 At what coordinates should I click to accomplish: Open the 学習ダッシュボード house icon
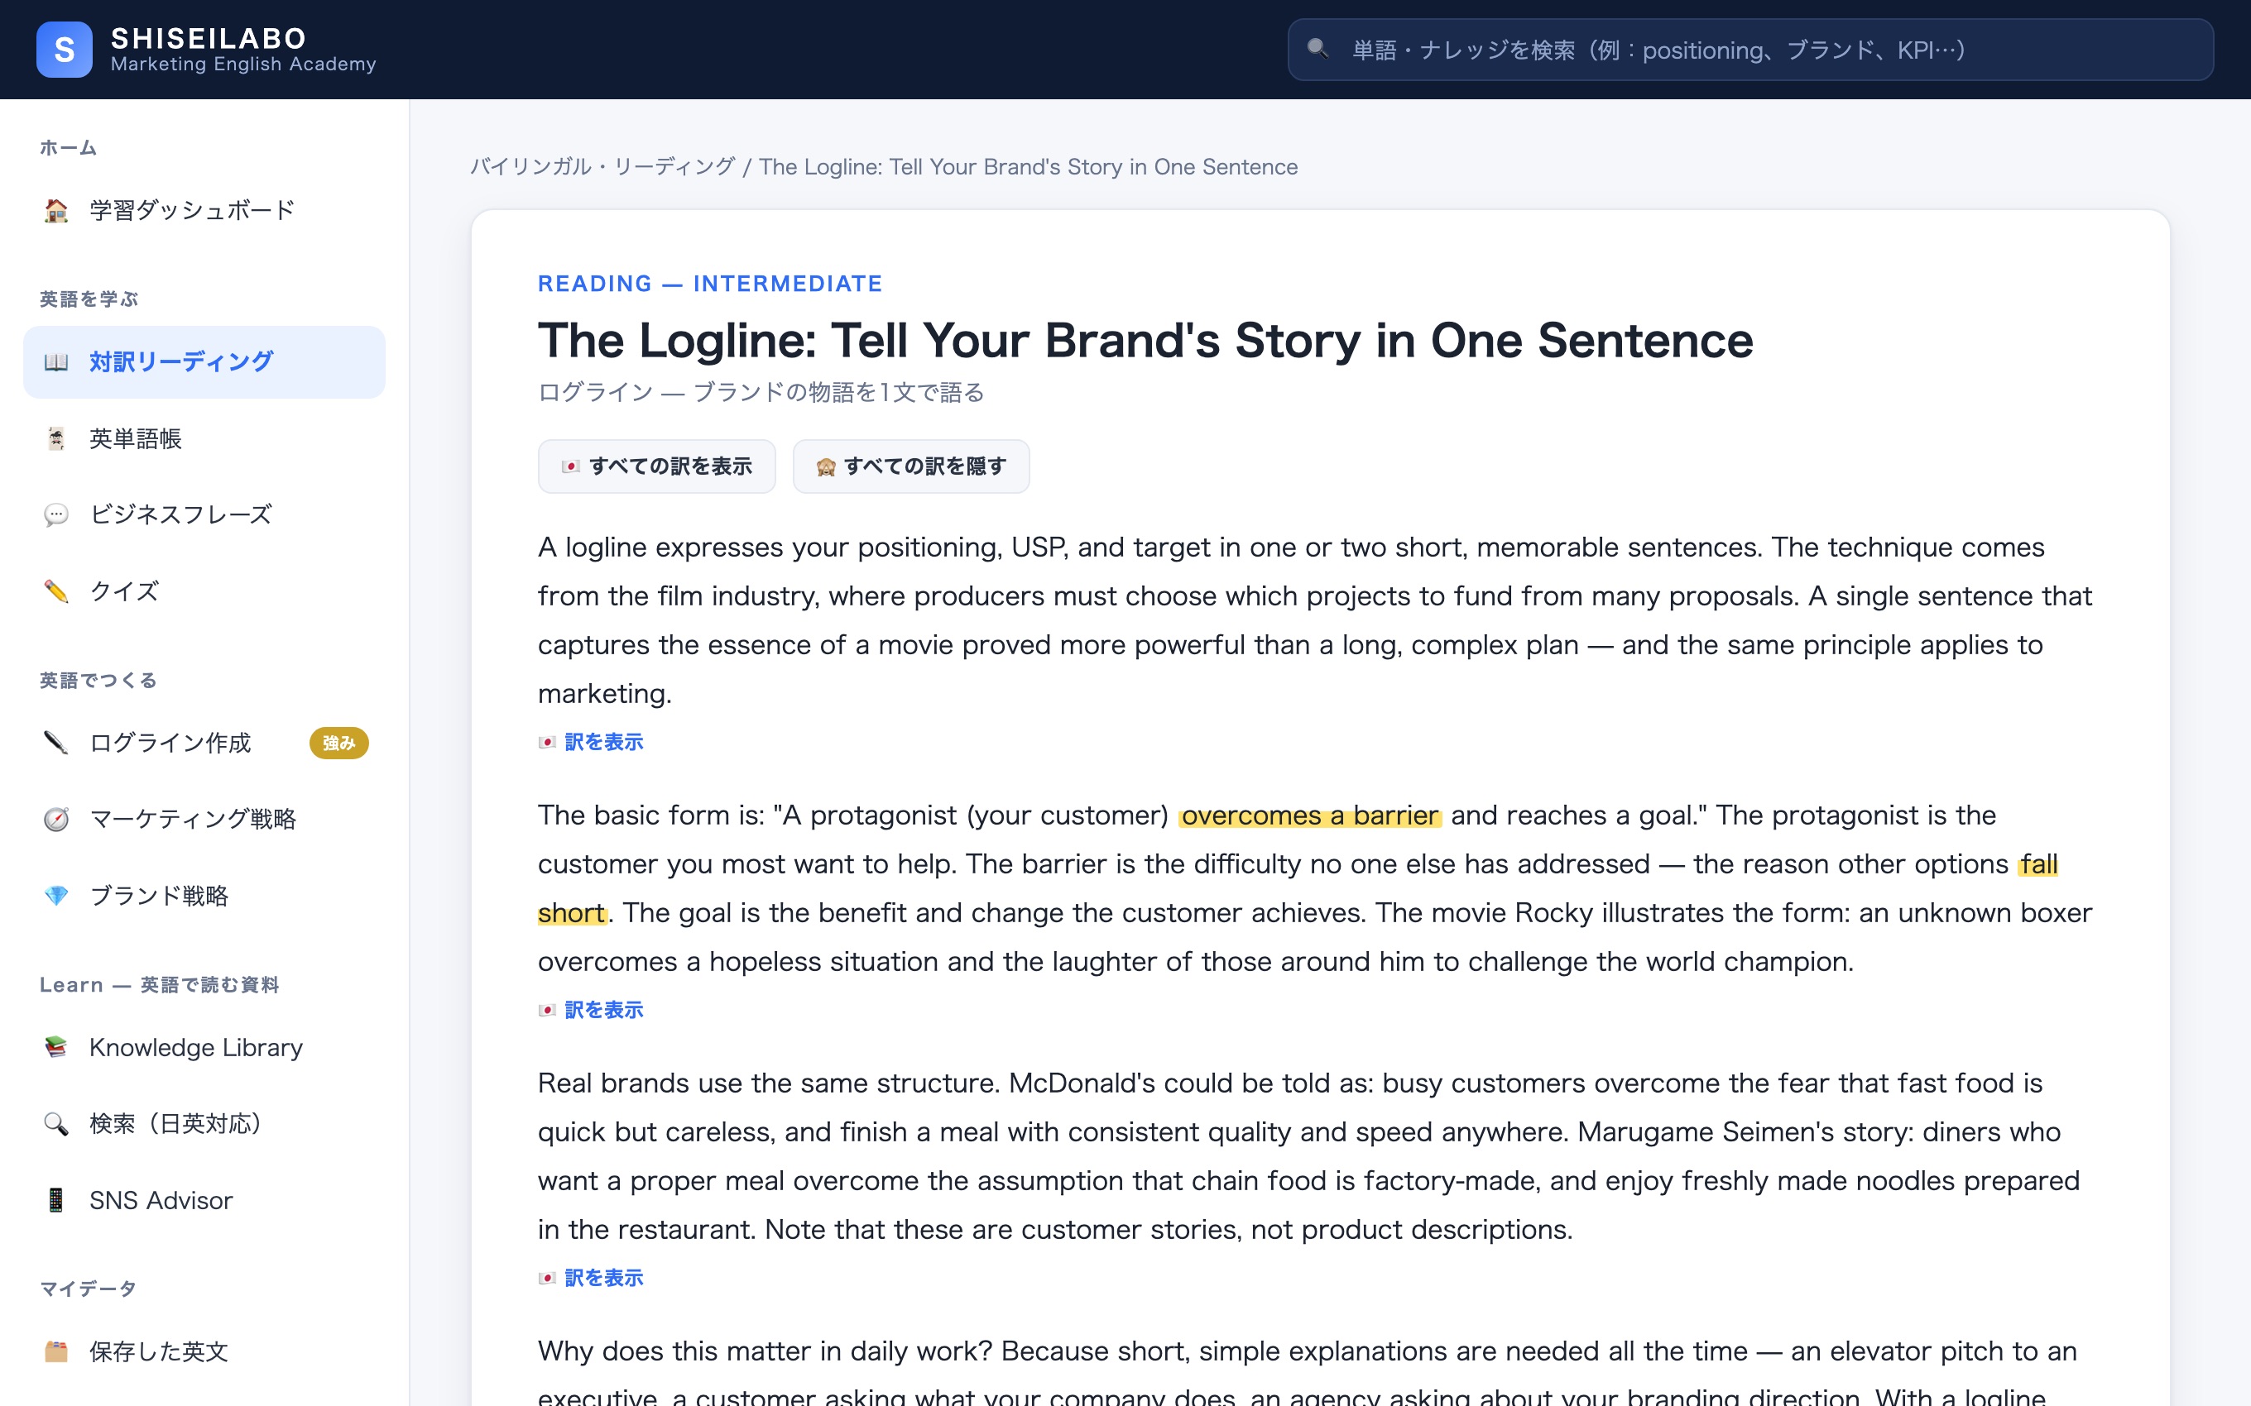(55, 210)
